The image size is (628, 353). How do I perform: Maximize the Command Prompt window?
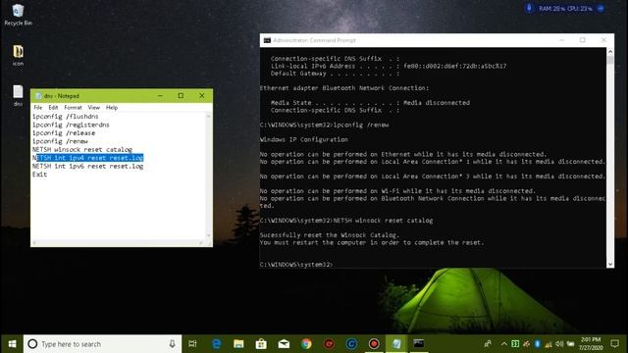tap(583, 40)
